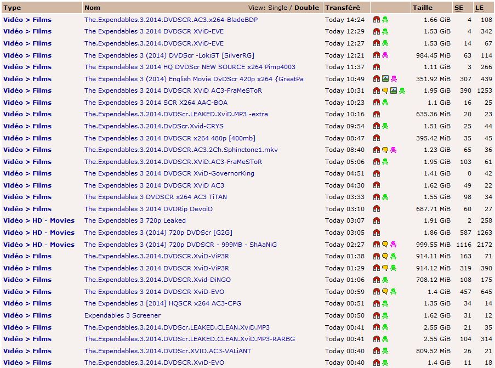Screen dimensions: 495x368
Task: Click the green skull on the 10:31 FraMeSToR row
Action: tap(402, 91)
